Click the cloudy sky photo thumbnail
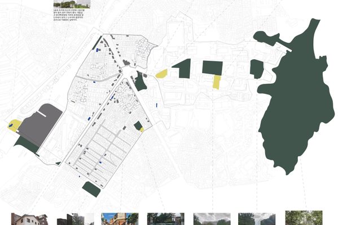Screen dimensions: 338x225 click(212, 219)
